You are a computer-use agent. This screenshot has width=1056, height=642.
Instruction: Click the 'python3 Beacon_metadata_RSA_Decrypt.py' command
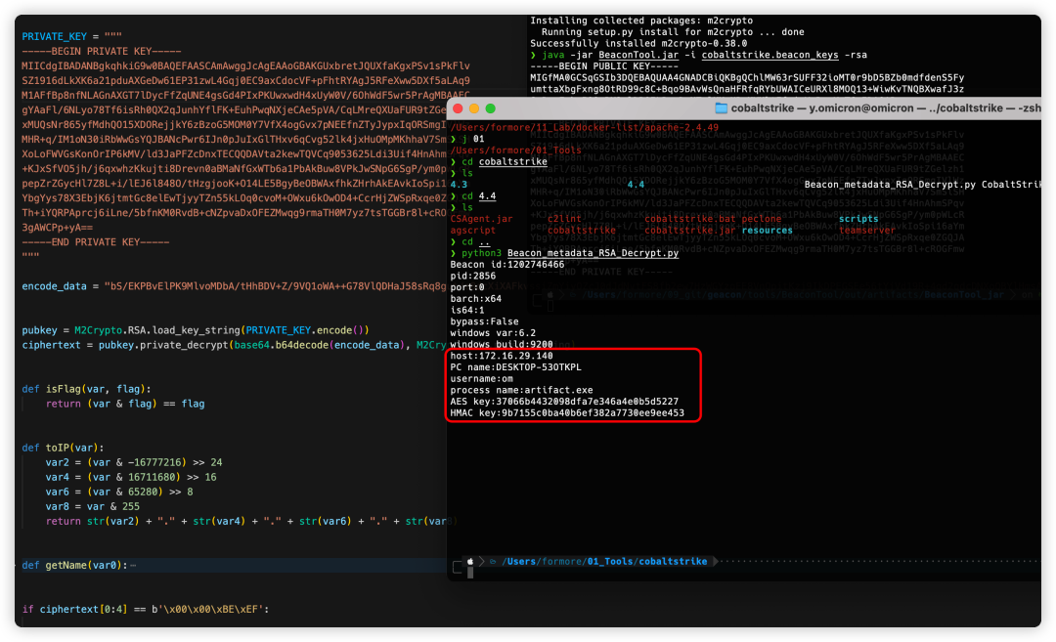[x=570, y=253]
